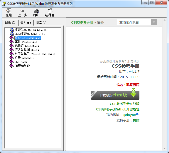Switch to the 搜索(S) search tab
The width and height of the screenshot is (169, 153).
tap(41, 23)
